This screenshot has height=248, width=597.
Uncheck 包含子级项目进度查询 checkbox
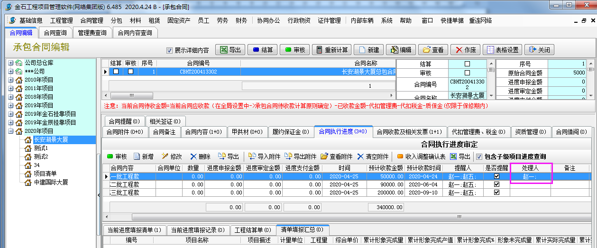[x=479, y=157]
